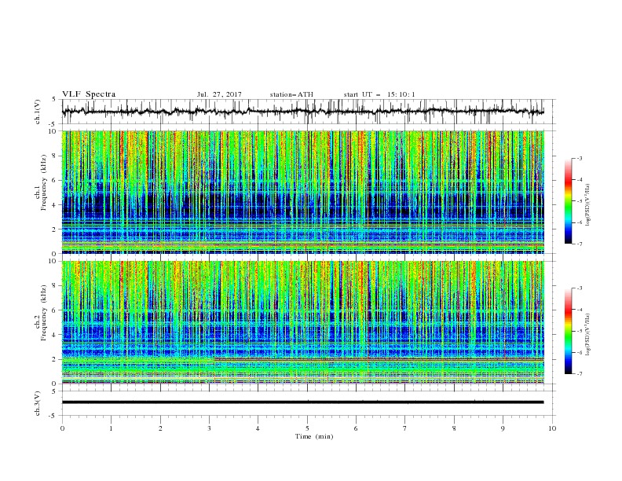Click the "6" kHz tick on the ch.2 frequency axis
The image size is (622, 481).
tap(55, 310)
